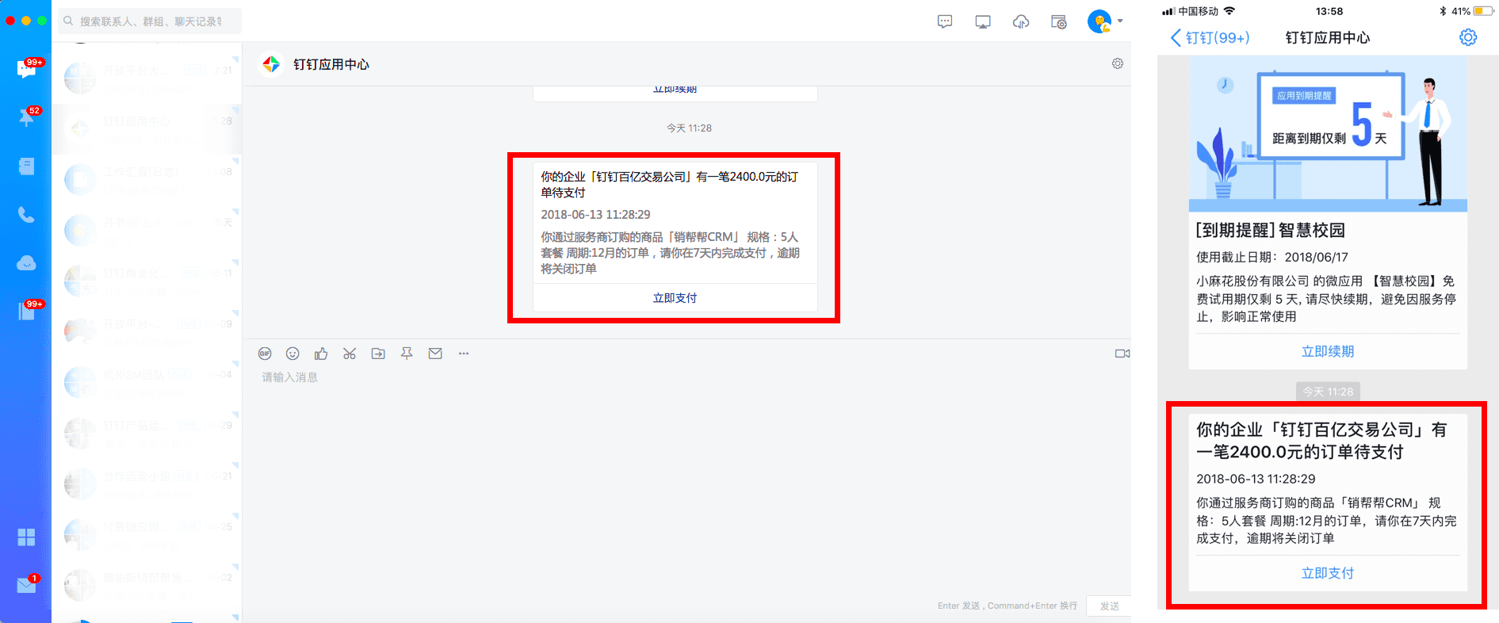Open the mail icon with the 1 badge

click(26, 586)
